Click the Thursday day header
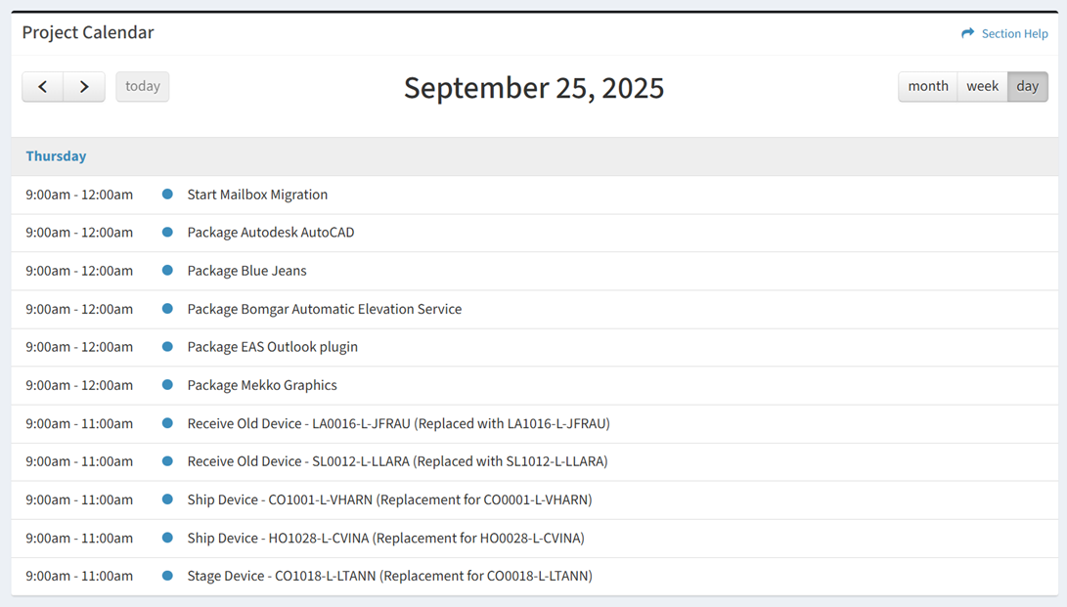Viewport: 1067px width, 607px height. pos(56,156)
